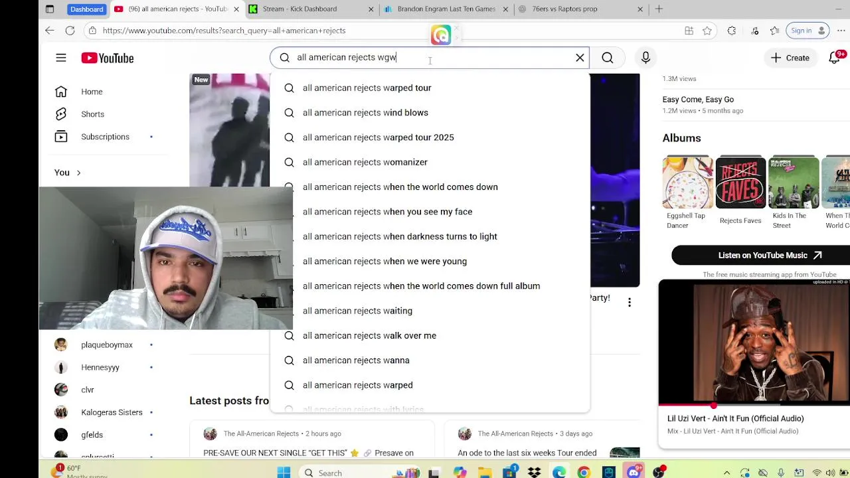Image resolution: width=850 pixels, height=478 pixels.
Task: Choose 'when the world comes down full album'
Action: click(x=430, y=286)
